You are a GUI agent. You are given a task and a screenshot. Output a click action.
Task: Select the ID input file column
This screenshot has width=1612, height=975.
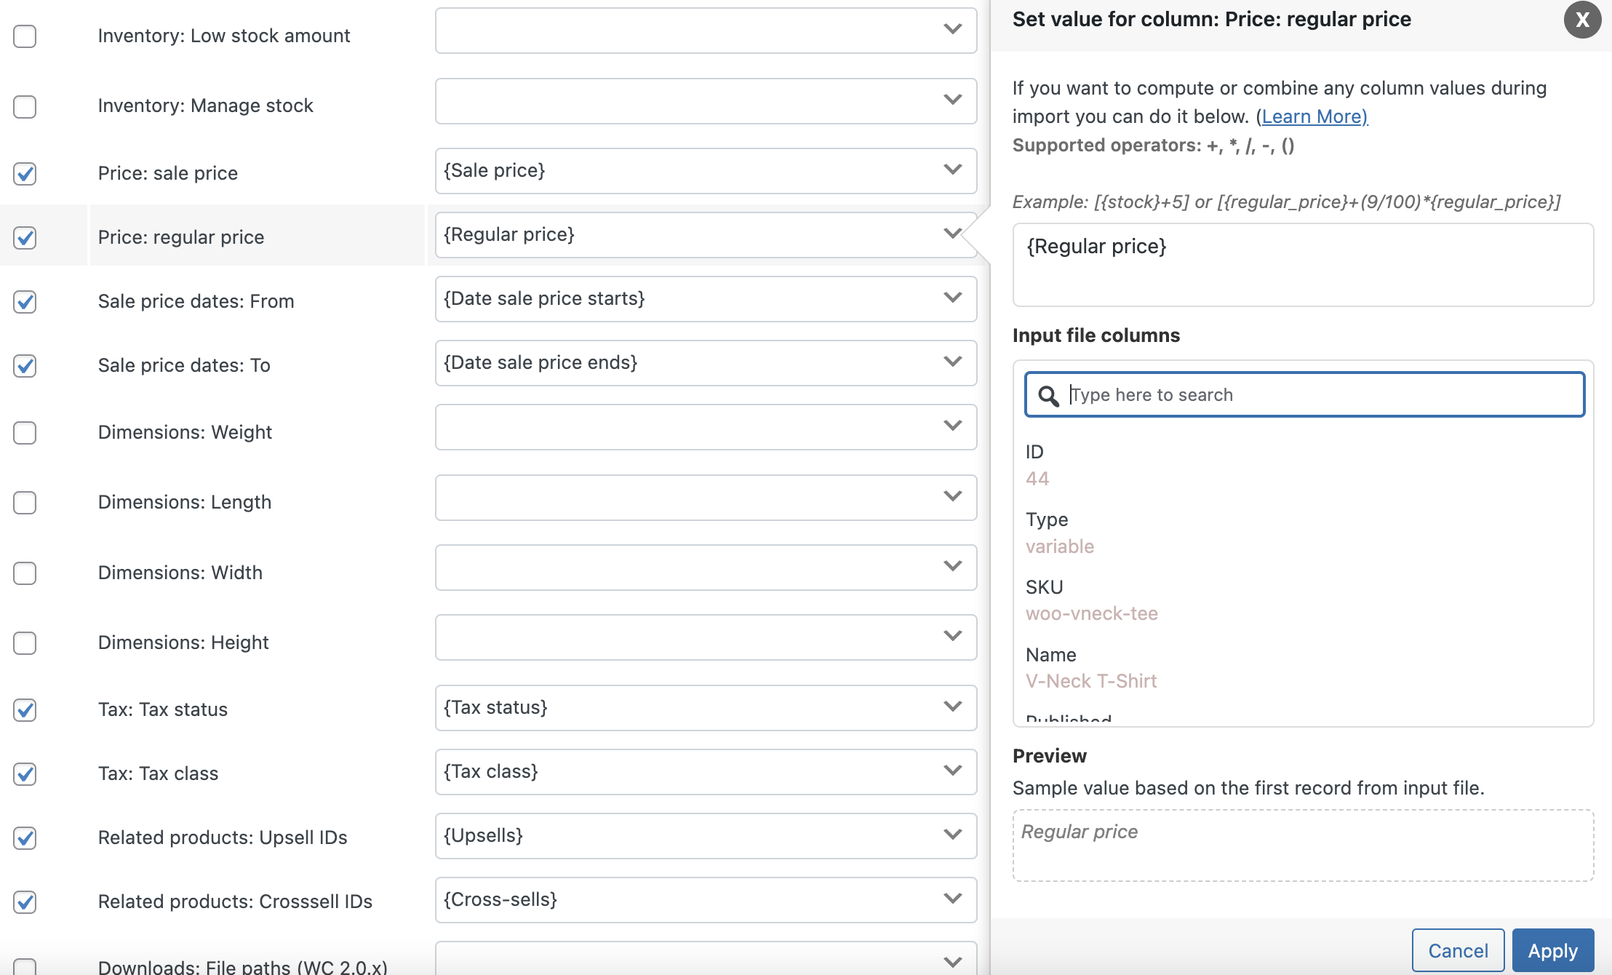click(1034, 452)
